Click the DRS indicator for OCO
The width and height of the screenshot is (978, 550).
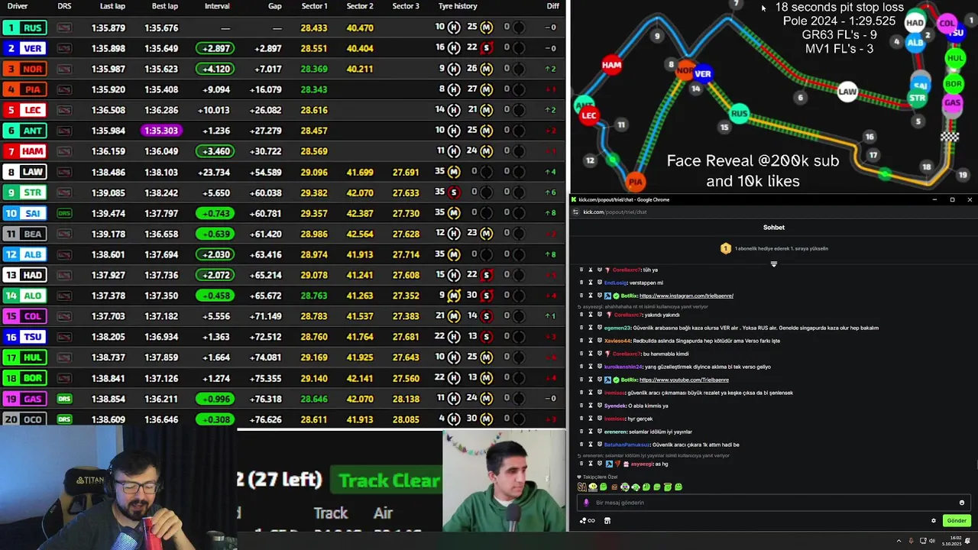(64, 419)
